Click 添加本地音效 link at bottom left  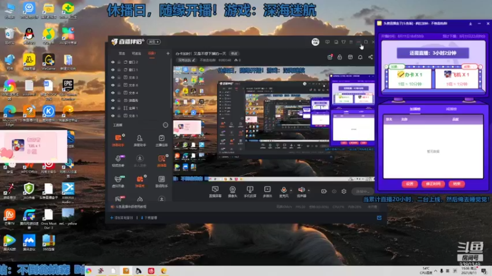coord(122,218)
